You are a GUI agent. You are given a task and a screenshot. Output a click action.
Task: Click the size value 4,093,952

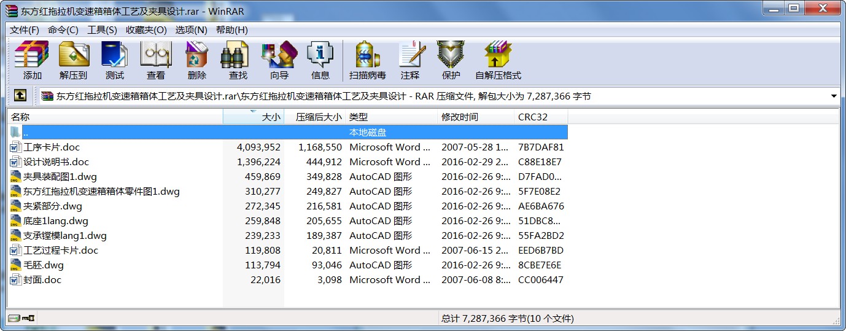[x=258, y=147]
